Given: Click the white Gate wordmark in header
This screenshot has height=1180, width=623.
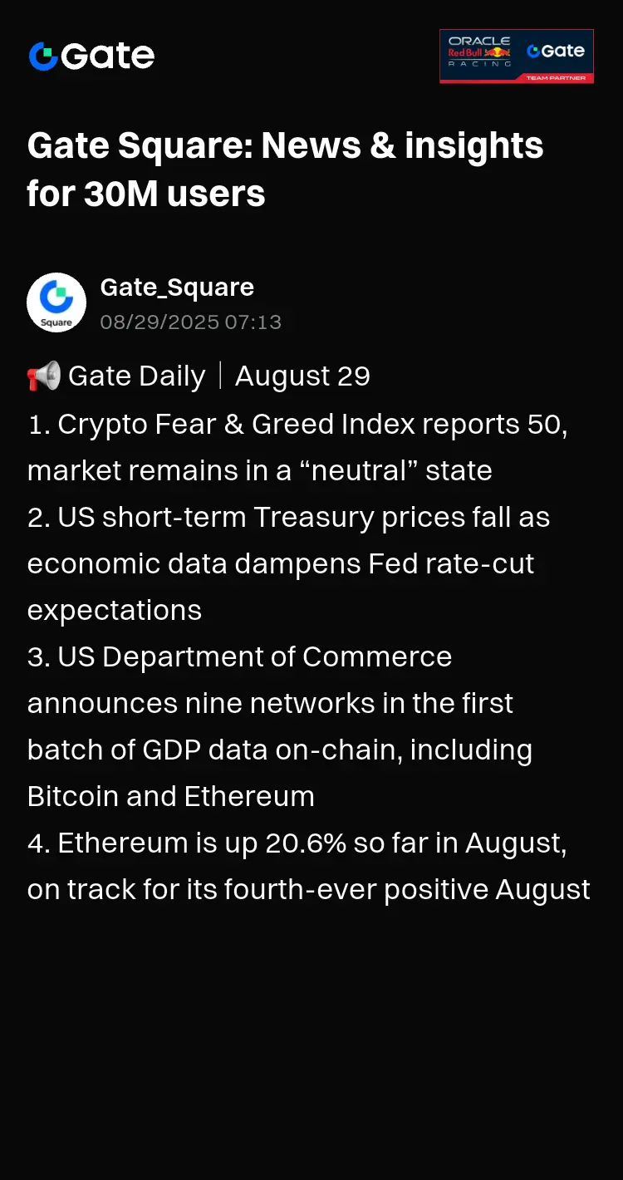Looking at the screenshot, I should pyautogui.click(x=108, y=57).
